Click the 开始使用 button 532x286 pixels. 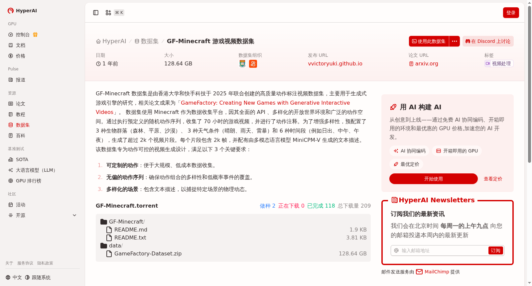pyautogui.click(x=434, y=179)
